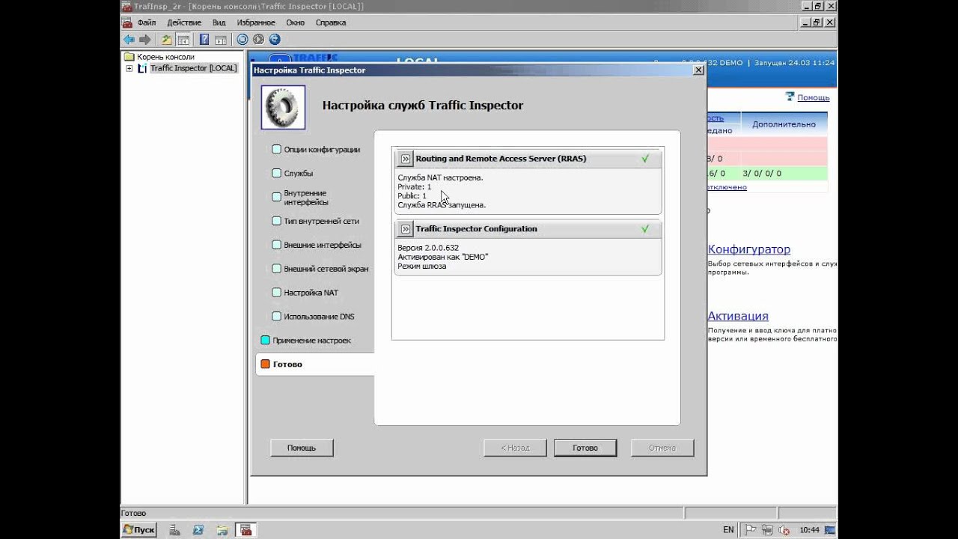
Task: Click the console icon left of the Файл menu
Action: coord(127,22)
